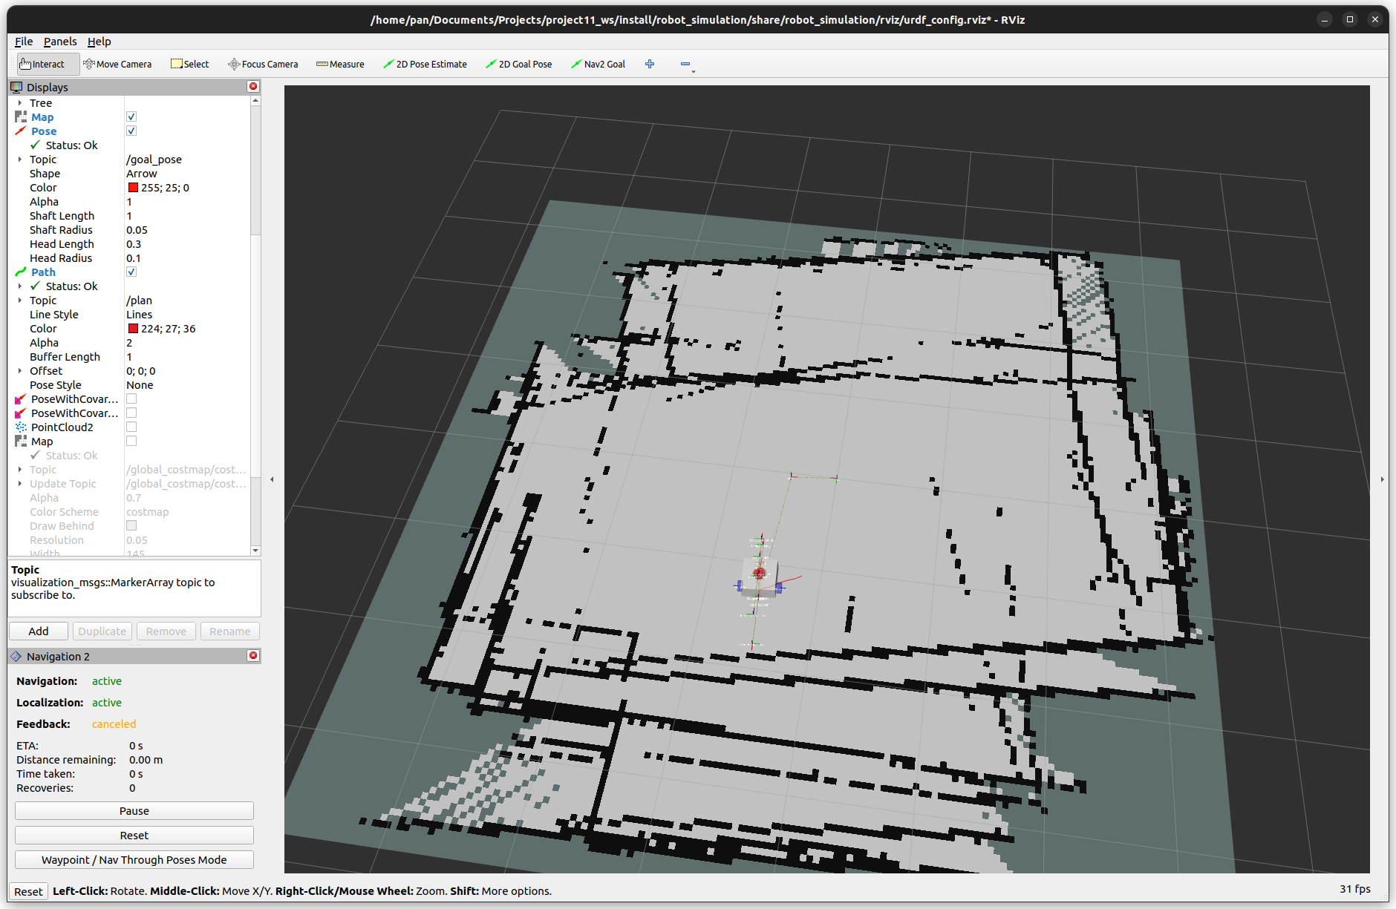Choose the Select tool
Screen dimensions: 1396x909
click(x=190, y=64)
